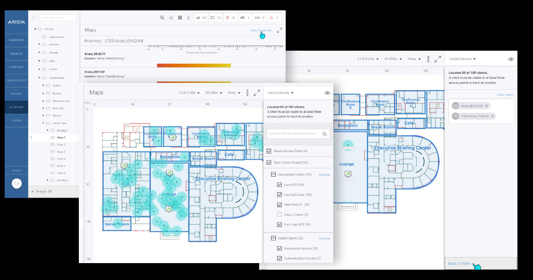Click access point marker in Conference Room B
This screenshot has width=533, height=280.
click(x=173, y=138)
